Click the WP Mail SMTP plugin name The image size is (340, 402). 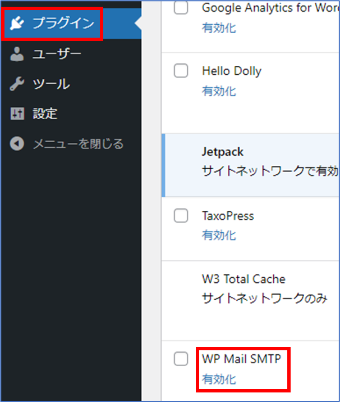pos(241,359)
